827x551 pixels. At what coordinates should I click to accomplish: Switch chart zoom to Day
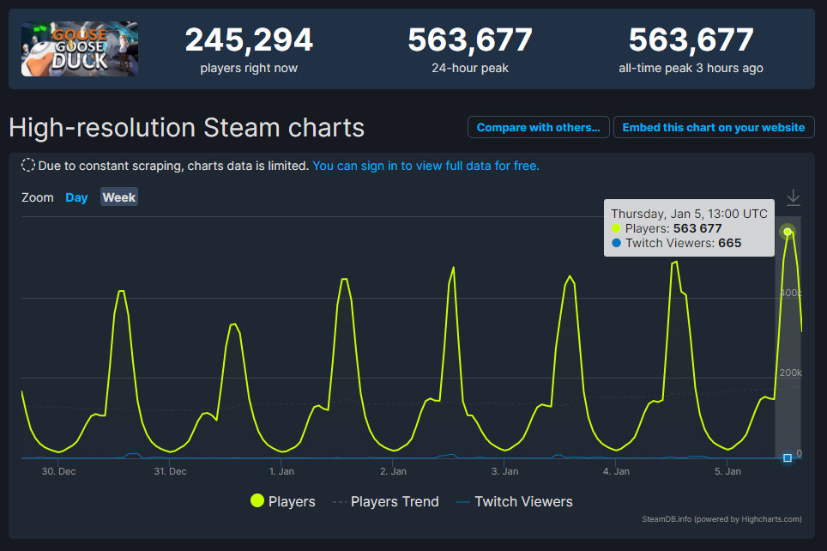point(76,197)
